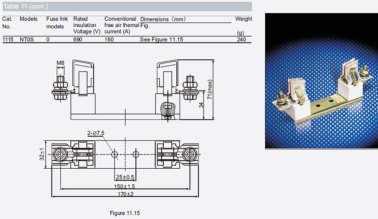The height and width of the screenshot is (219, 378).
Task: Click the 34 height dimension label
Action: pos(201,105)
